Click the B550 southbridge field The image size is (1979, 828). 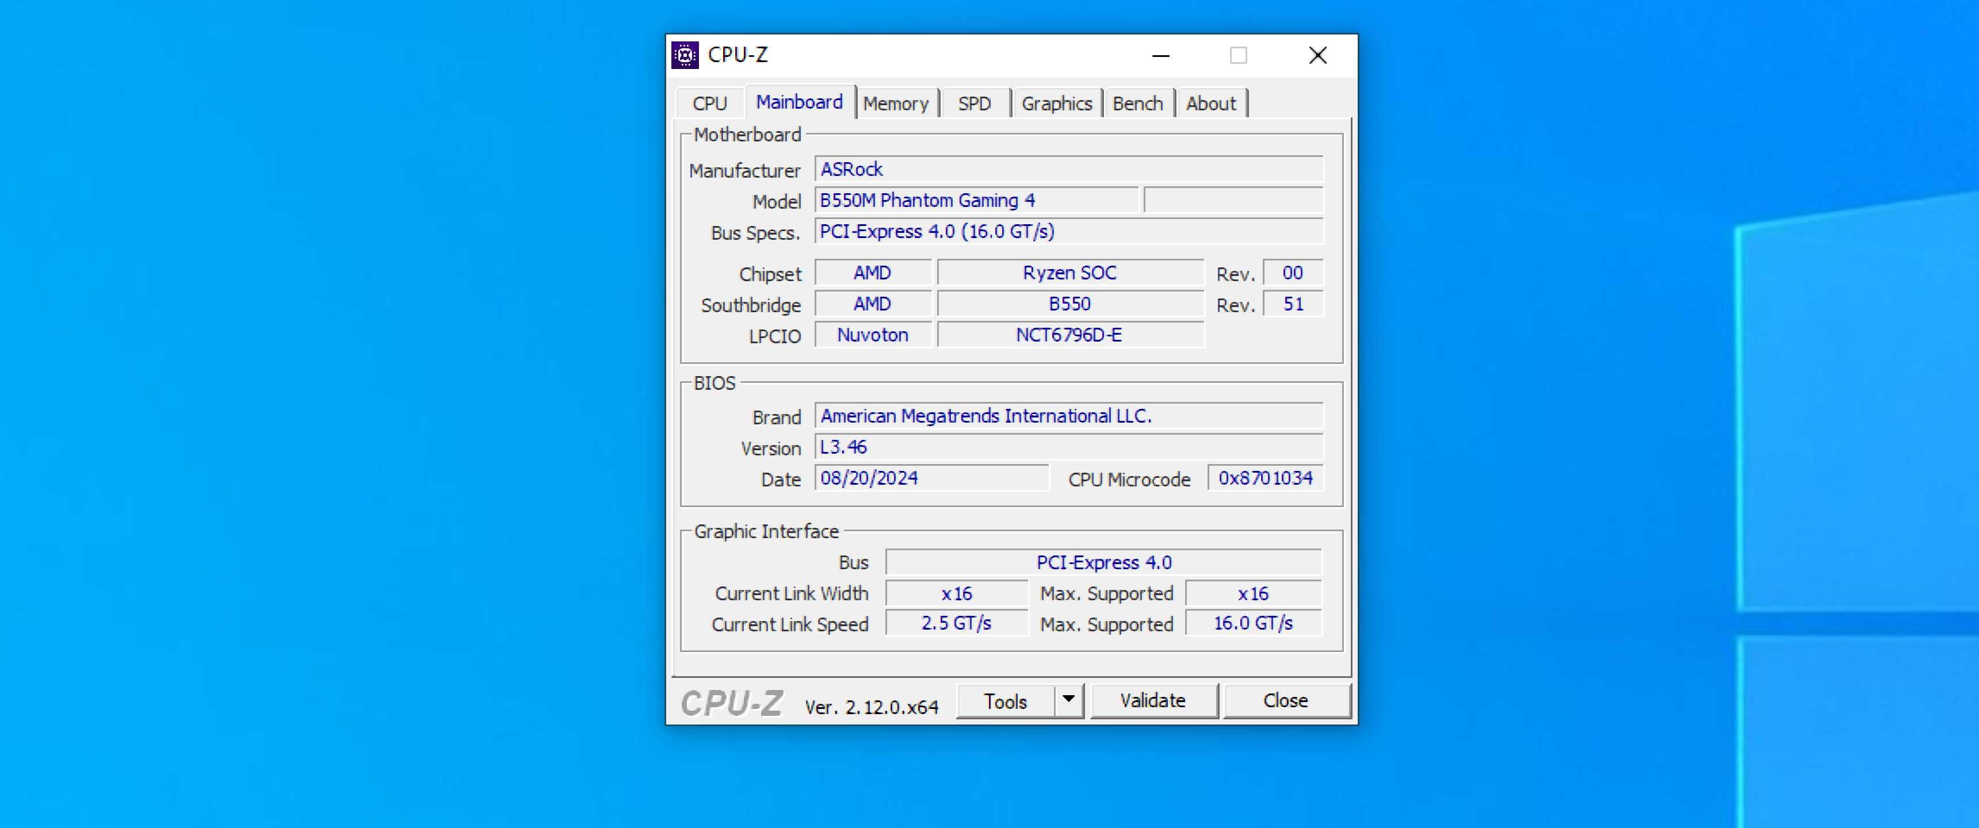pos(1070,304)
